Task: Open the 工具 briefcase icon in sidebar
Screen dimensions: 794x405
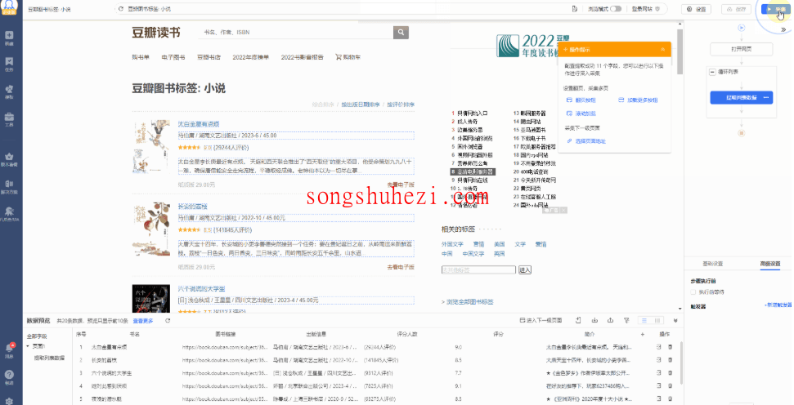Action: coord(9,116)
